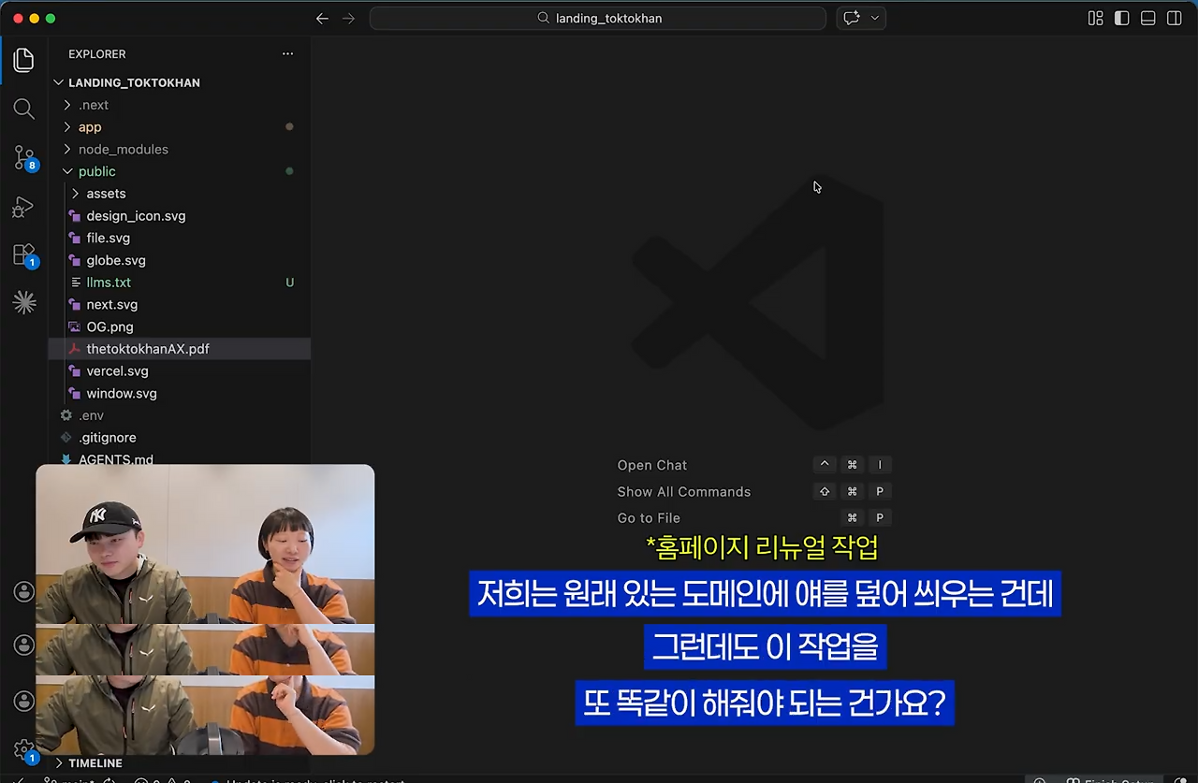Screen dimensions: 1198x783
Task: Go forward with the right arrow in the title bar
Action: click(348, 18)
